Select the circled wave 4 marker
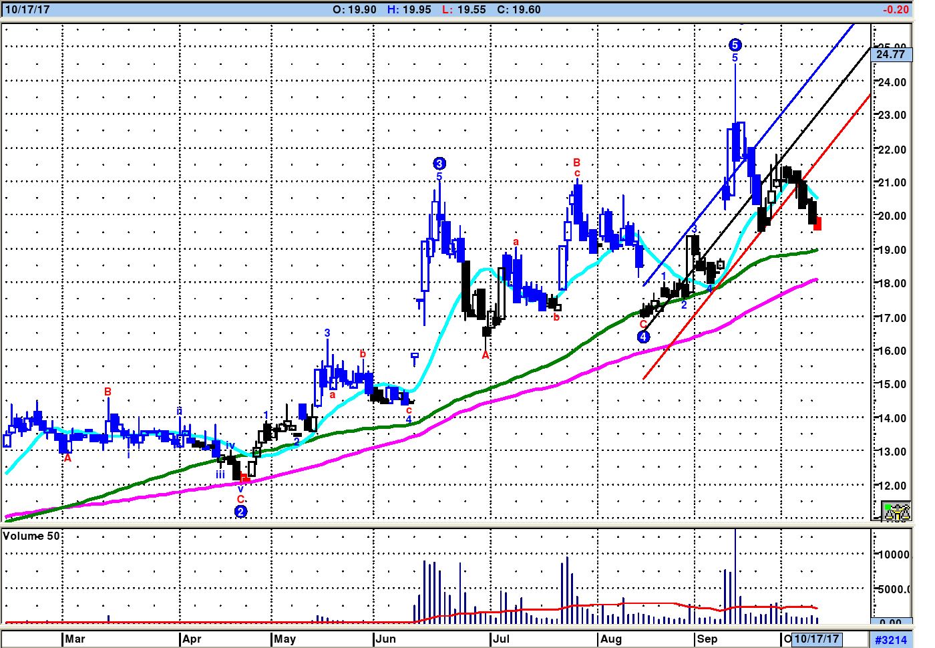The image size is (935, 648). point(643,337)
